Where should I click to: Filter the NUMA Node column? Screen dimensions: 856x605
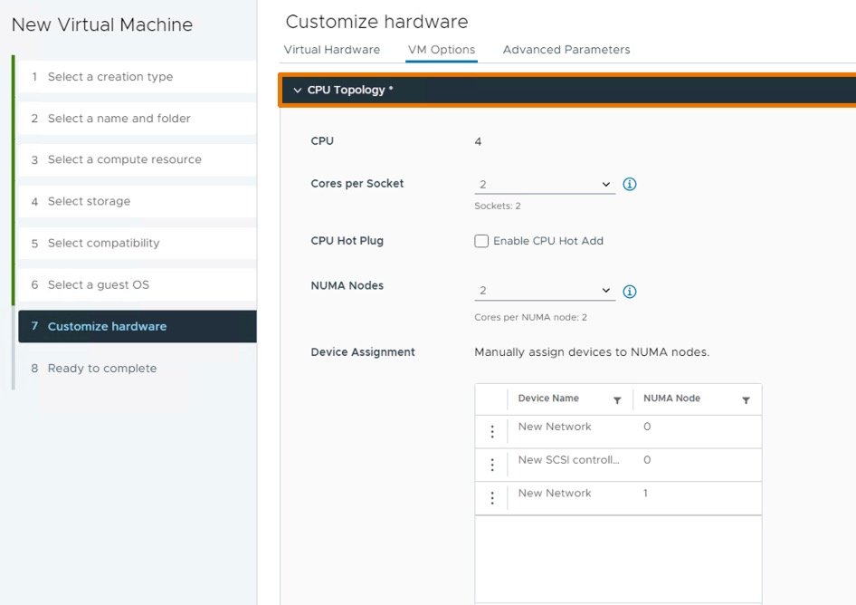click(x=746, y=400)
